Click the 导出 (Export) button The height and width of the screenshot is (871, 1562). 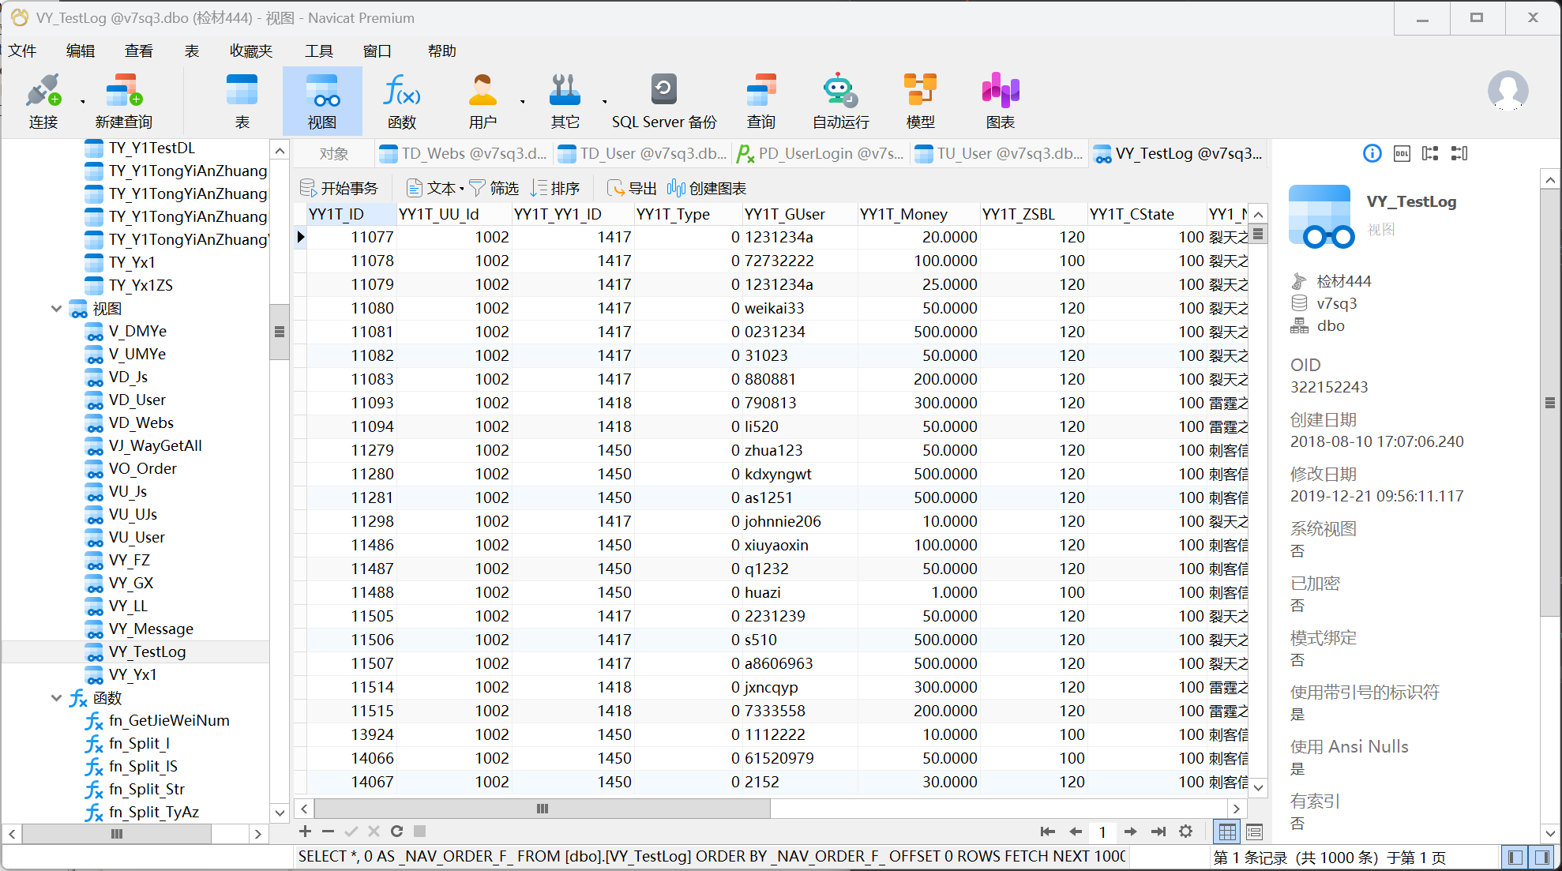[x=632, y=188]
